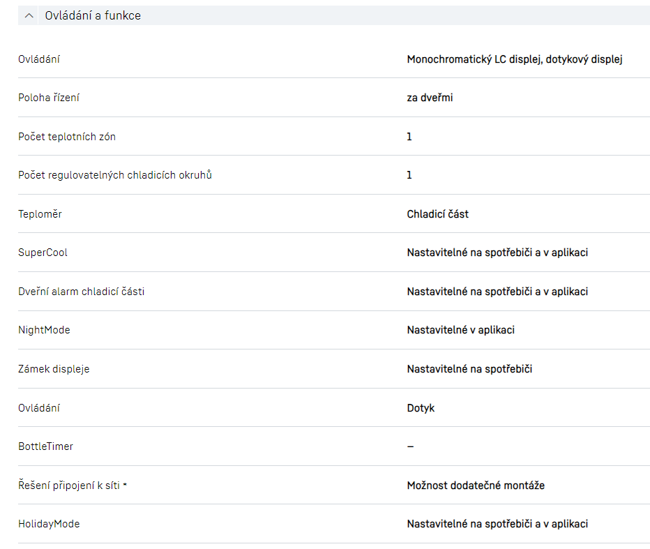Click the Zámek displeje label
This screenshot has height=549, width=650.
pyautogui.click(x=54, y=369)
